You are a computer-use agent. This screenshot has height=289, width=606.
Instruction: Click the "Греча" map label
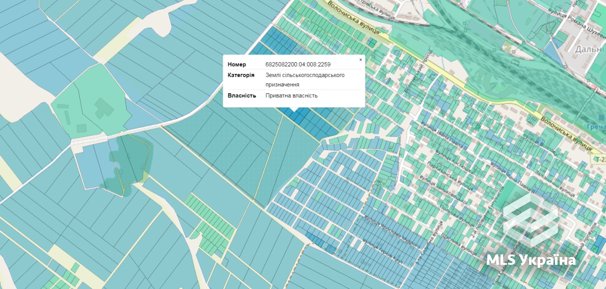point(596,127)
